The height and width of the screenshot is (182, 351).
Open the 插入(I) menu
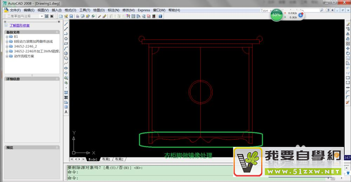(x=57, y=10)
